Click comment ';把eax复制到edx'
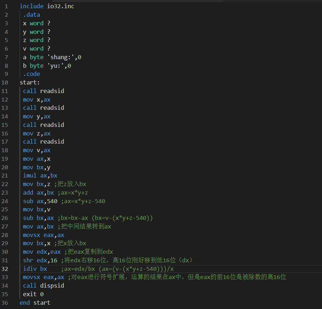This screenshot has height=309, width=322. (89, 252)
